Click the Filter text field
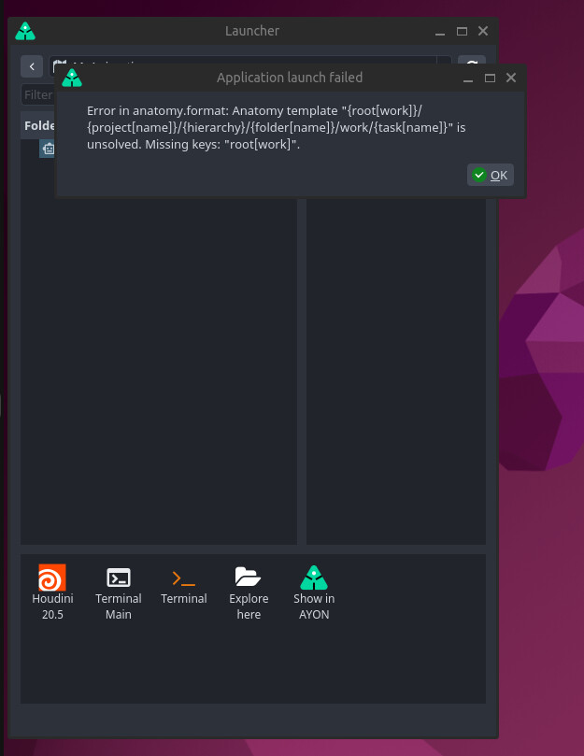 click(x=39, y=94)
